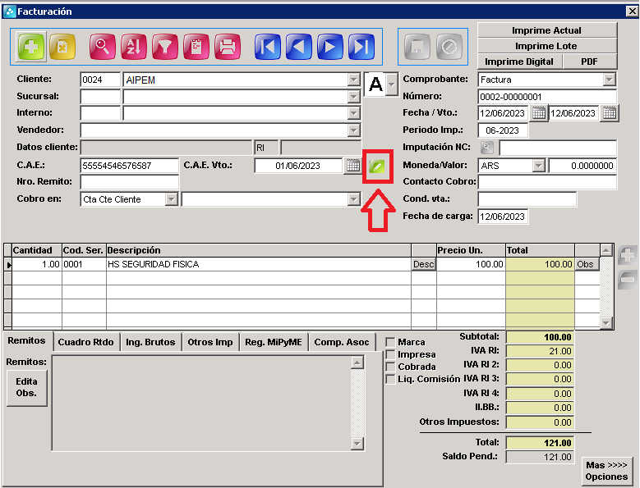Click the Imprime Actual button
This screenshot has width=640, height=488.
pos(546,30)
